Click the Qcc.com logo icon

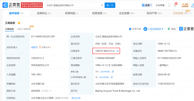tap(5, 5)
